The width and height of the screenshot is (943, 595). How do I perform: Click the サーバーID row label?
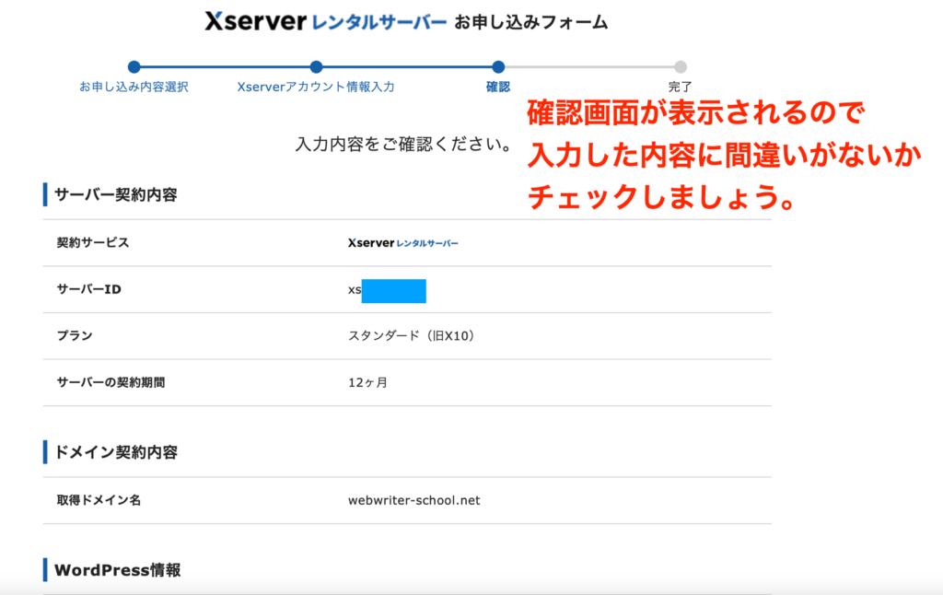coord(89,289)
